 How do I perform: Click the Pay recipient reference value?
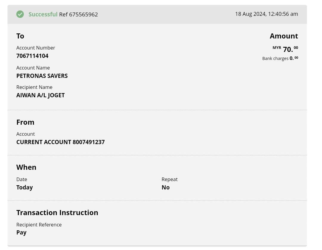21,232
